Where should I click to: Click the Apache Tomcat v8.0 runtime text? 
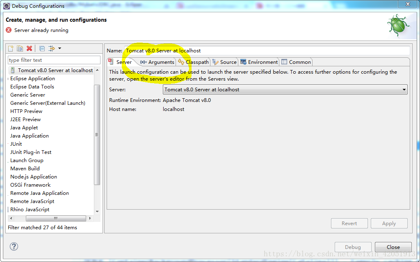point(187,100)
